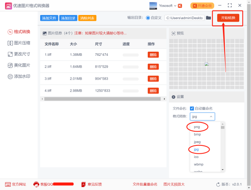
Task: Click the list scrollbar right arrow
Action: tap(164, 99)
